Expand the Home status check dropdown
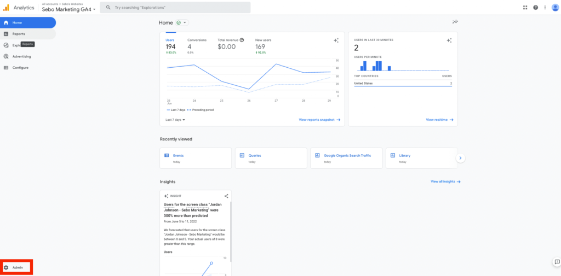 coord(182,22)
